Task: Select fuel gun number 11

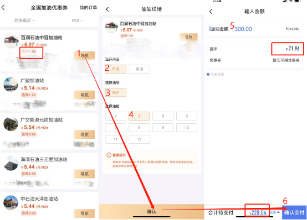Action: [115, 139]
